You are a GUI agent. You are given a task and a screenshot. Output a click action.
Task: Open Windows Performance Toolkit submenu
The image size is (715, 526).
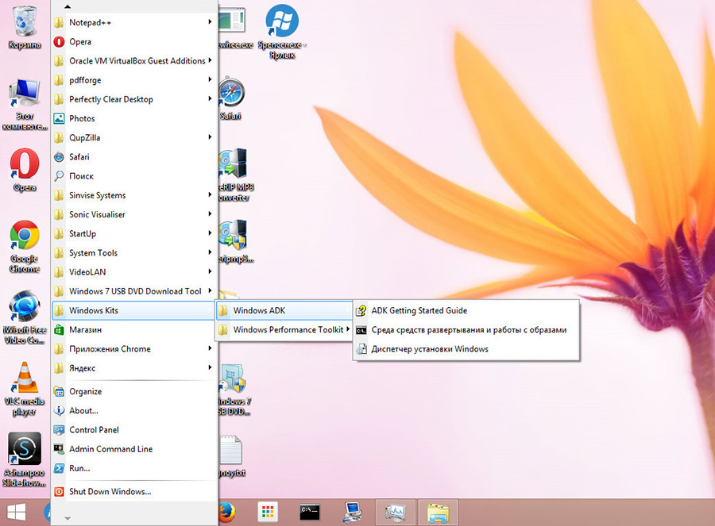pyautogui.click(x=284, y=330)
